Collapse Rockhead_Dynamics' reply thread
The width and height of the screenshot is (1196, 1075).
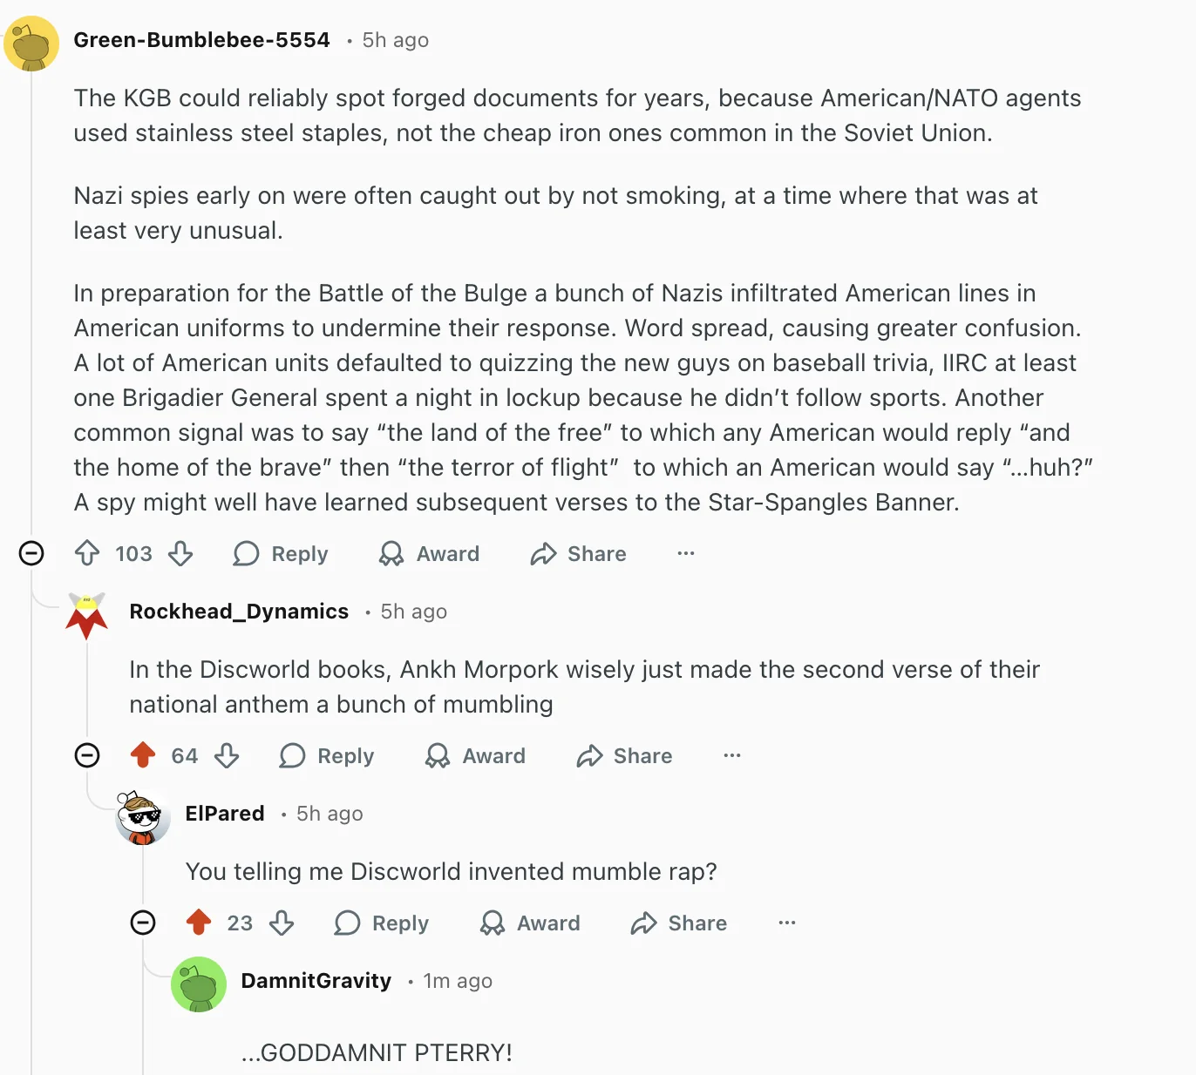(x=87, y=755)
